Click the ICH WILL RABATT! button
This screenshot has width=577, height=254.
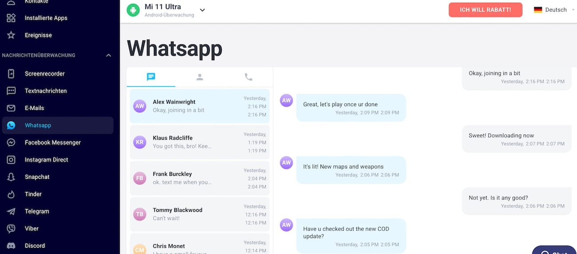coord(486,10)
